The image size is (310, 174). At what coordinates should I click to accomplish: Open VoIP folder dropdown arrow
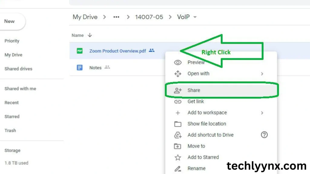(x=195, y=17)
